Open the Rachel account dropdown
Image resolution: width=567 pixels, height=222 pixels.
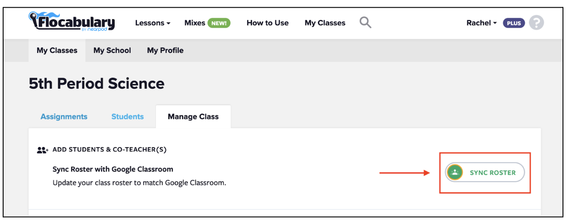point(481,23)
